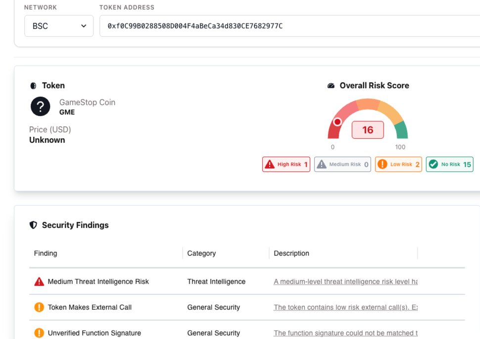Click the orange icon for Token Makes External Call
The height and width of the screenshot is (339, 480).
[x=39, y=307]
